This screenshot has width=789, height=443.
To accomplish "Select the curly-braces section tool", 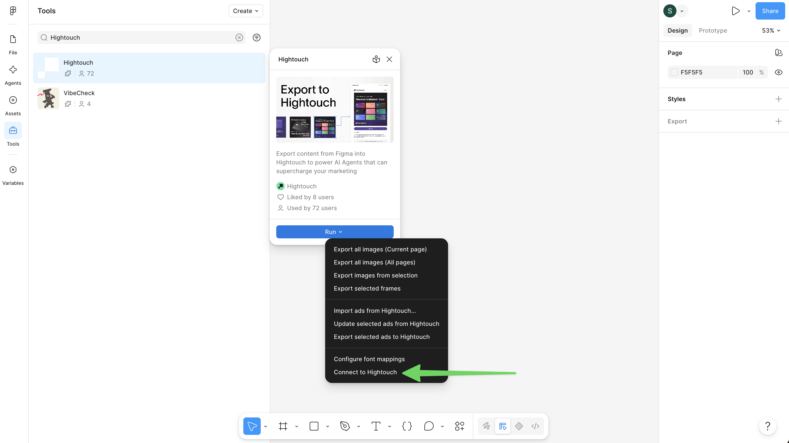I will pyautogui.click(x=407, y=426).
